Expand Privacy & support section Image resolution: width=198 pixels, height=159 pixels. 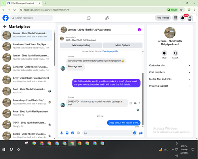170,86
